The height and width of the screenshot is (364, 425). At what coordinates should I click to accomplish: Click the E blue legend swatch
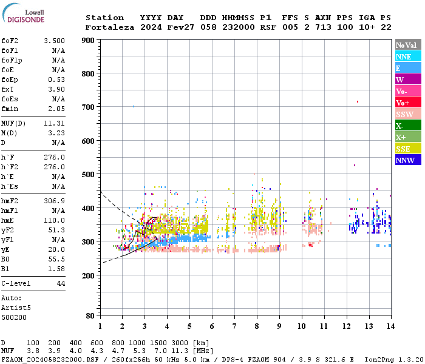click(408, 68)
